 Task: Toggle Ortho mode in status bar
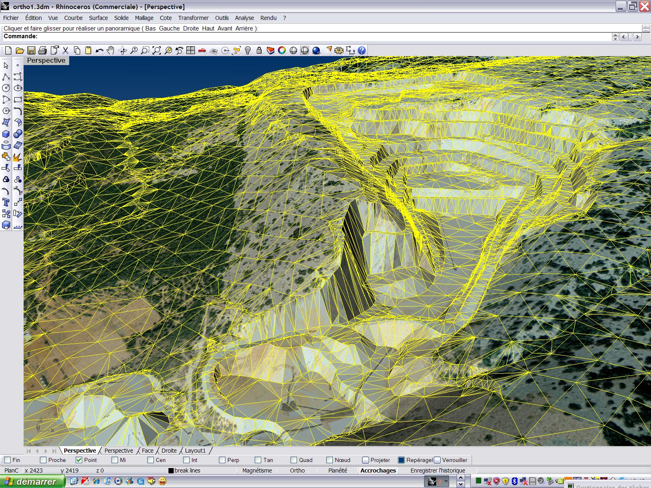pos(297,471)
